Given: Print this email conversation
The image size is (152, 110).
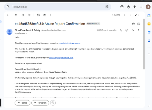Looking at the screenshot, I should click(133, 24).
